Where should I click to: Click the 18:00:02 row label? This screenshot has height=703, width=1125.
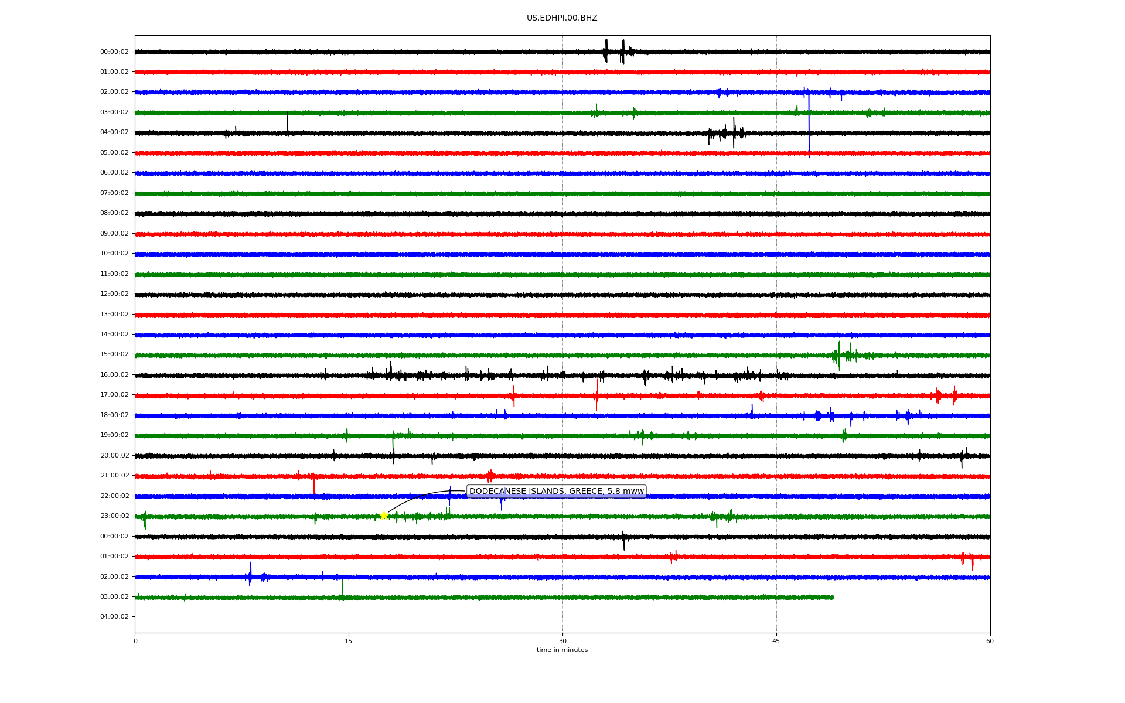coord(114,415)
